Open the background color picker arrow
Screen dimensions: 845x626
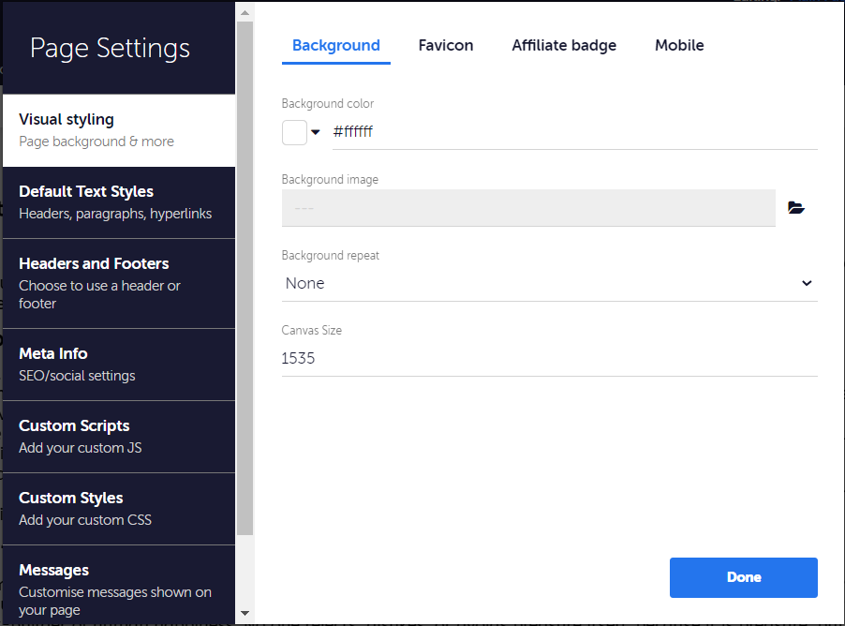point(316,132)
